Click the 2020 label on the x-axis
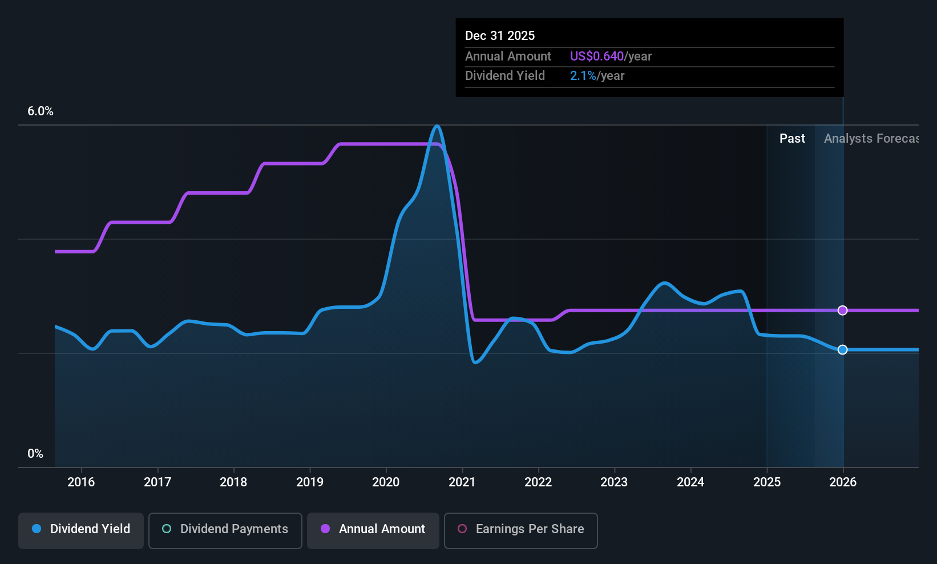The image size is (937, 564). click(386, 482)
